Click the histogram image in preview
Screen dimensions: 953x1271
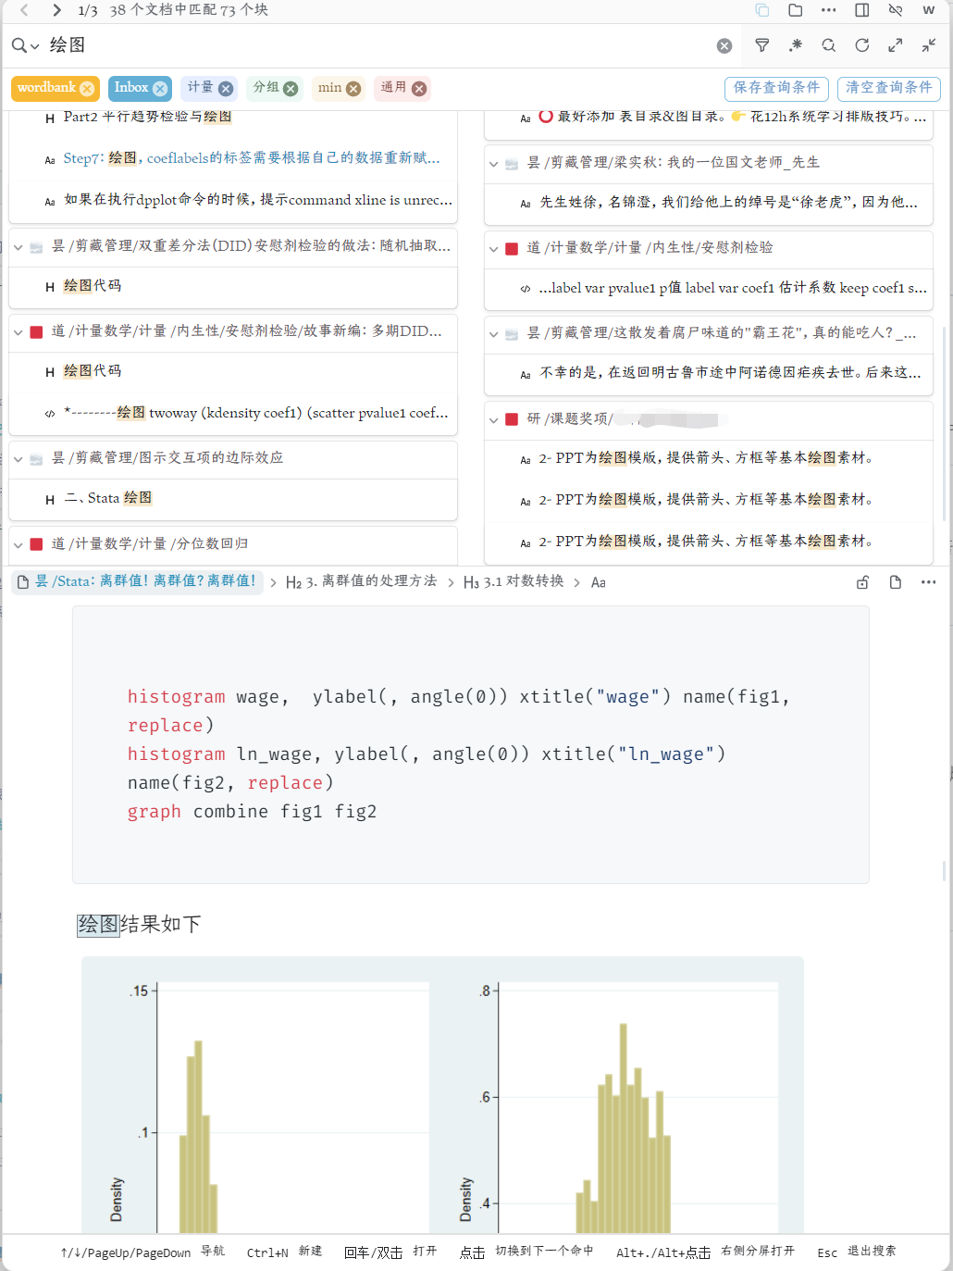pyautogui.click(x=442, y=1095)
